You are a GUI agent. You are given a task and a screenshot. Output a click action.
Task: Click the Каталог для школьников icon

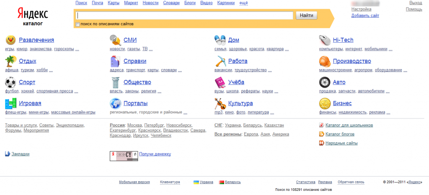pos(321,126)
